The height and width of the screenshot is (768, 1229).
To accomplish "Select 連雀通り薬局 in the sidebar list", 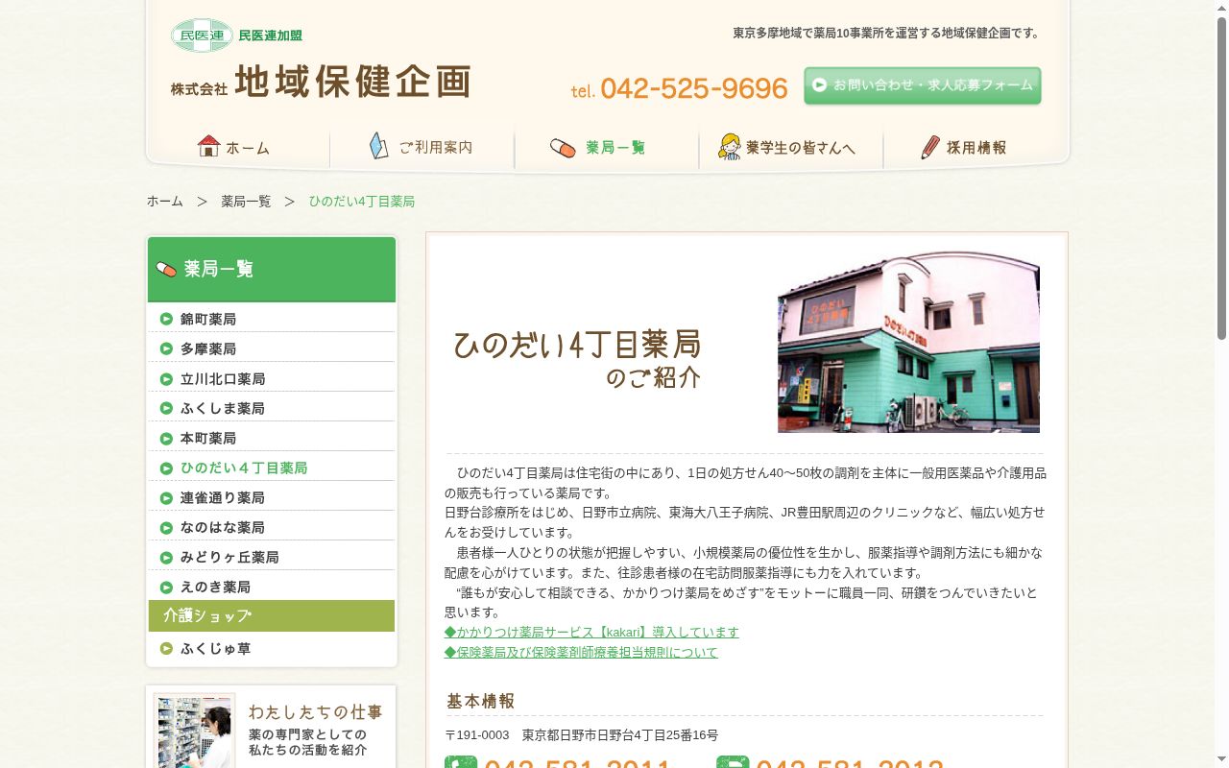I will click(272, 497).
